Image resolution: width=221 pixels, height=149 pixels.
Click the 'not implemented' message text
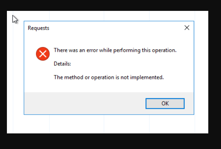pyautogui.click(x=109, y=77)
